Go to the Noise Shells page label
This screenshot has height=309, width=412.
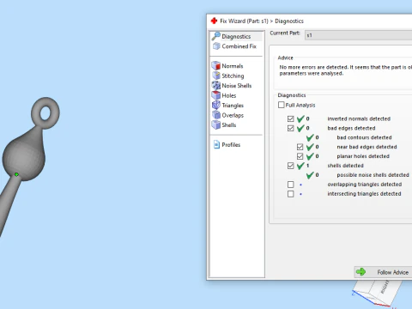pyautogui.click(x=237, y=86)
